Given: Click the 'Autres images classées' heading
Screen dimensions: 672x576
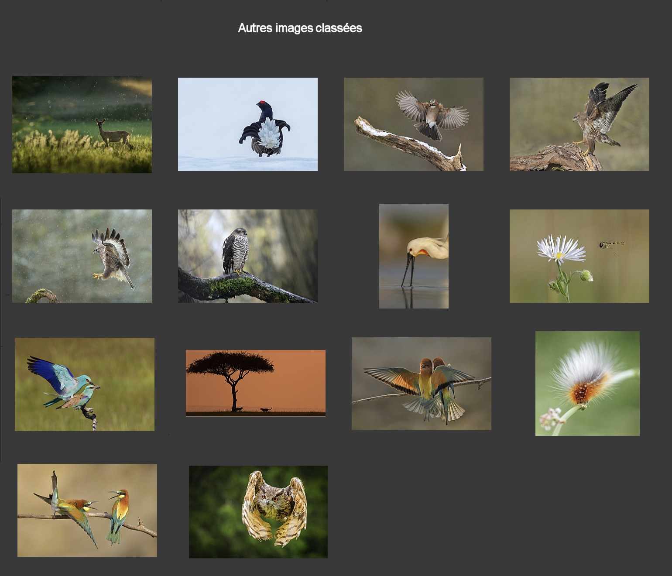Looking at the screenshot, I should click(x=300, y=28).
